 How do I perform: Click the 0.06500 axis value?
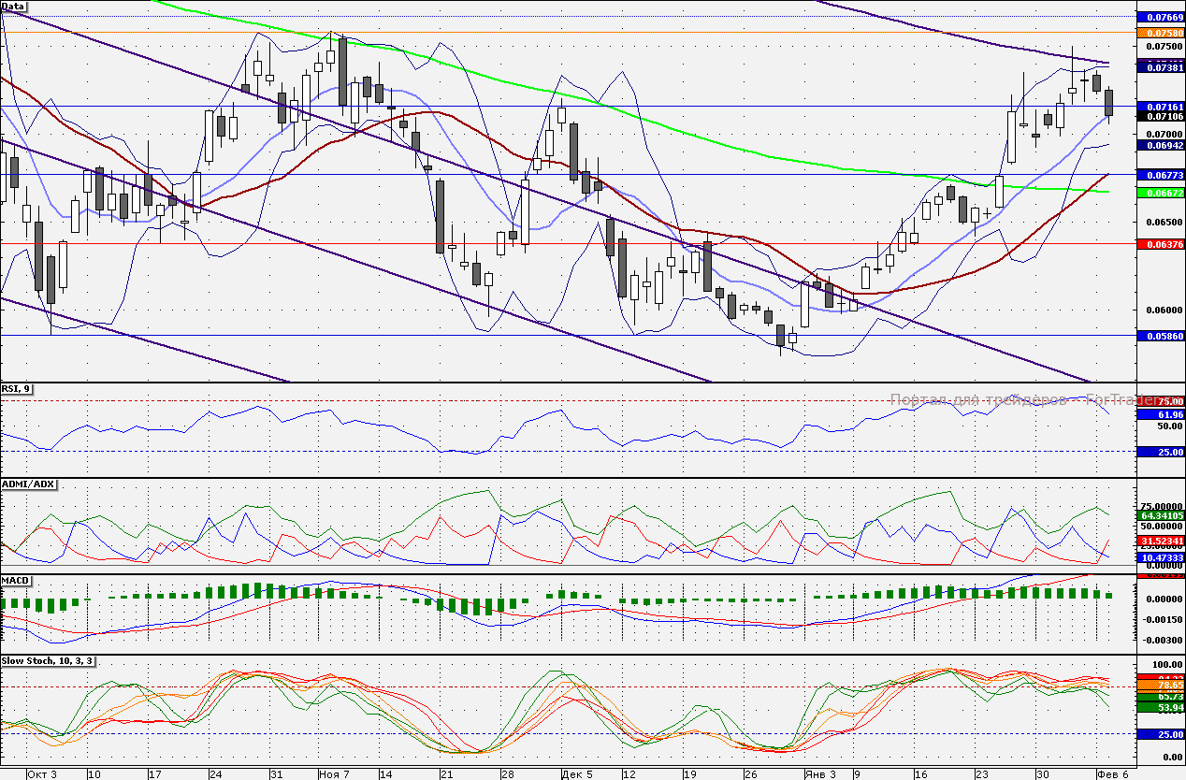(x=1165, y=222)
